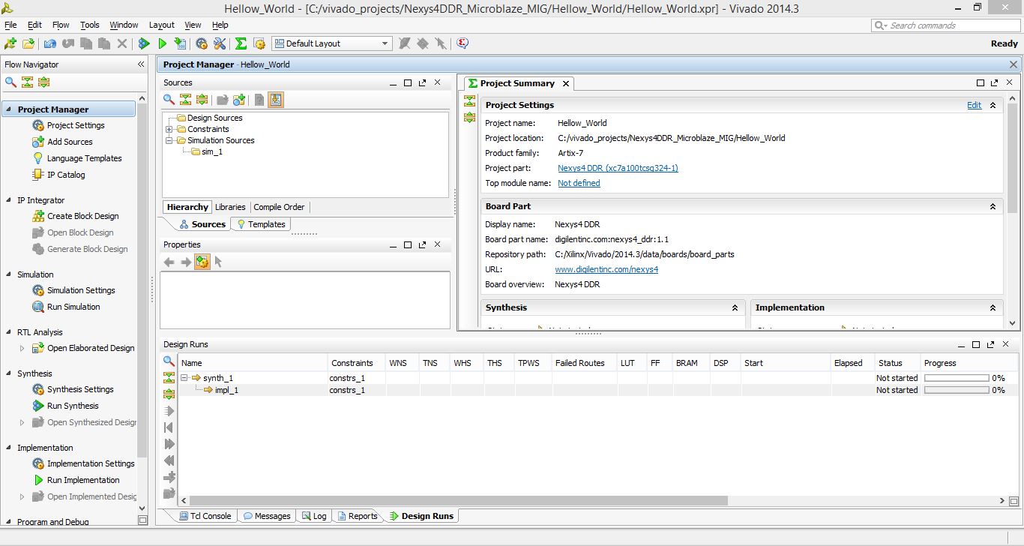This screenshot has height=546, width=1024.
Task: Toggle the highlighted icon in Sources toolbar
Action: [276, 100]
